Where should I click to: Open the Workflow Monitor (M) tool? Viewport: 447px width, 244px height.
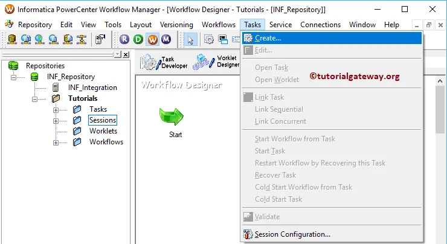[166, 39]
